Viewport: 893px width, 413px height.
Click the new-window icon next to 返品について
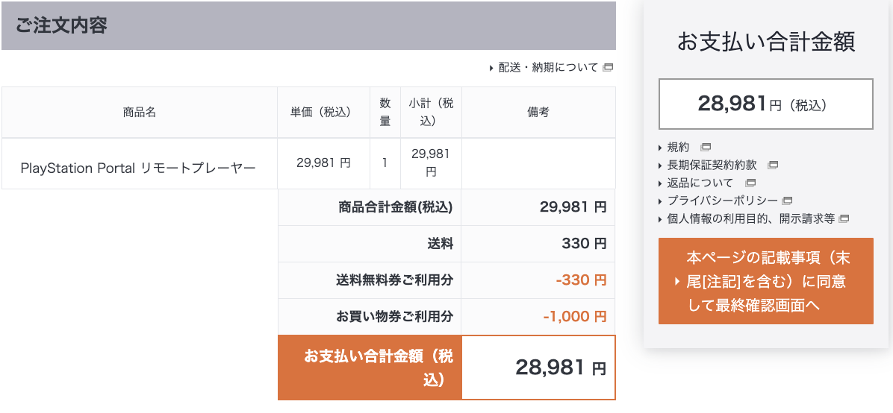[x=750, y=183]
